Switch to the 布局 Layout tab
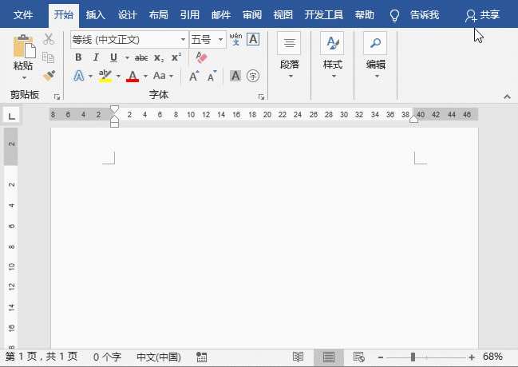The width and height of the screenshot is (518, 367). tap(159, 15)
